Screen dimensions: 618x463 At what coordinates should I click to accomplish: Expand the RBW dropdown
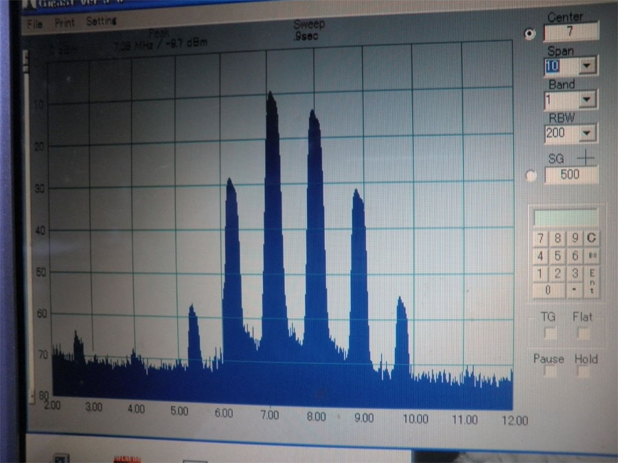click(x=588, y=134)
